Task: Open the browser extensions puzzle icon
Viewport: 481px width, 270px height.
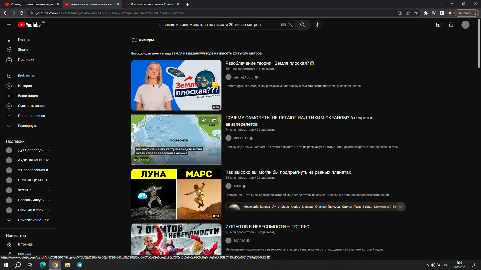Action: pyautogui.click(x=426, y=13)
